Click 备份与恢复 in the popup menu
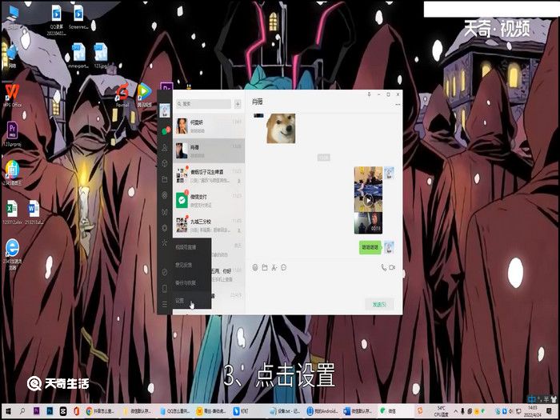The width and height of the screenshot is (560, 420). coord(192,283)
